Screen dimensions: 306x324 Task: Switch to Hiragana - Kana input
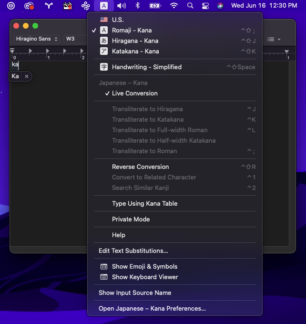pyautogui.click(x=175, y=41)
